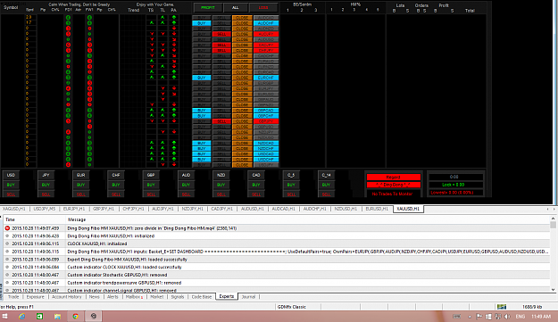Click the ALL filter button

[236, 7]
